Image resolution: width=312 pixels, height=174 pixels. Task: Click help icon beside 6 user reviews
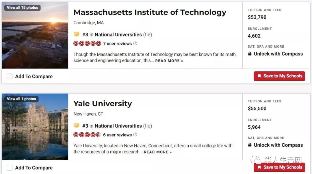click(x=135, y=135)
